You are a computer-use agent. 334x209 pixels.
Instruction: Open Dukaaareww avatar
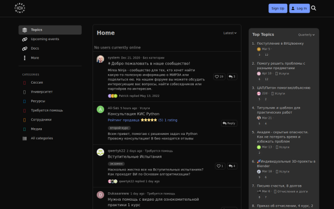click(x=100, y=195)
